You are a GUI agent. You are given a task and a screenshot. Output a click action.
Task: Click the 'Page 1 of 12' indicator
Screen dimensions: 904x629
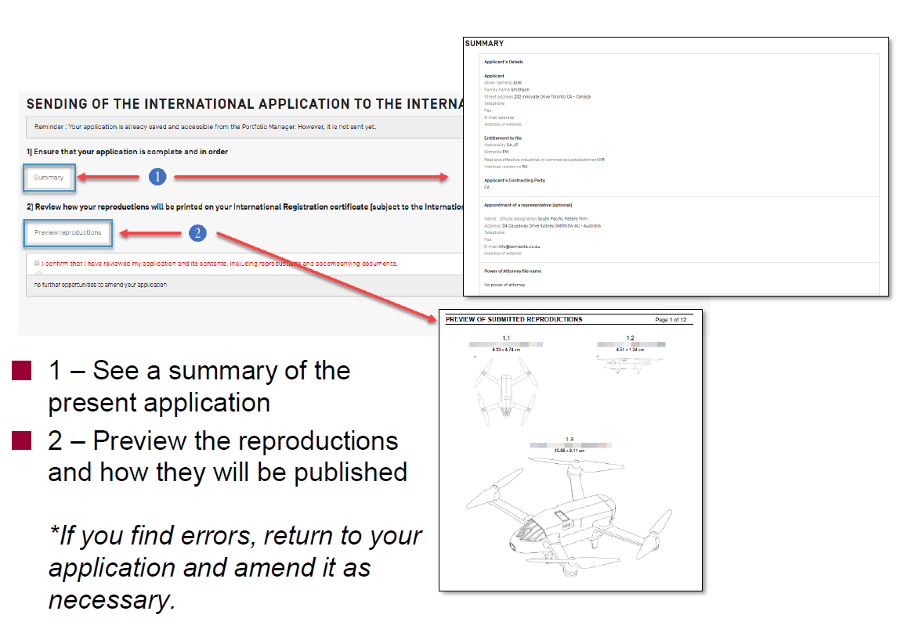point(671,320)
